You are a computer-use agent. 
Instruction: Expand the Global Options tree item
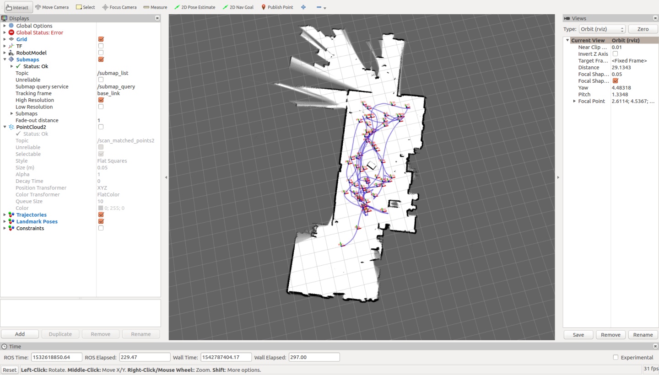pos(5,26)
